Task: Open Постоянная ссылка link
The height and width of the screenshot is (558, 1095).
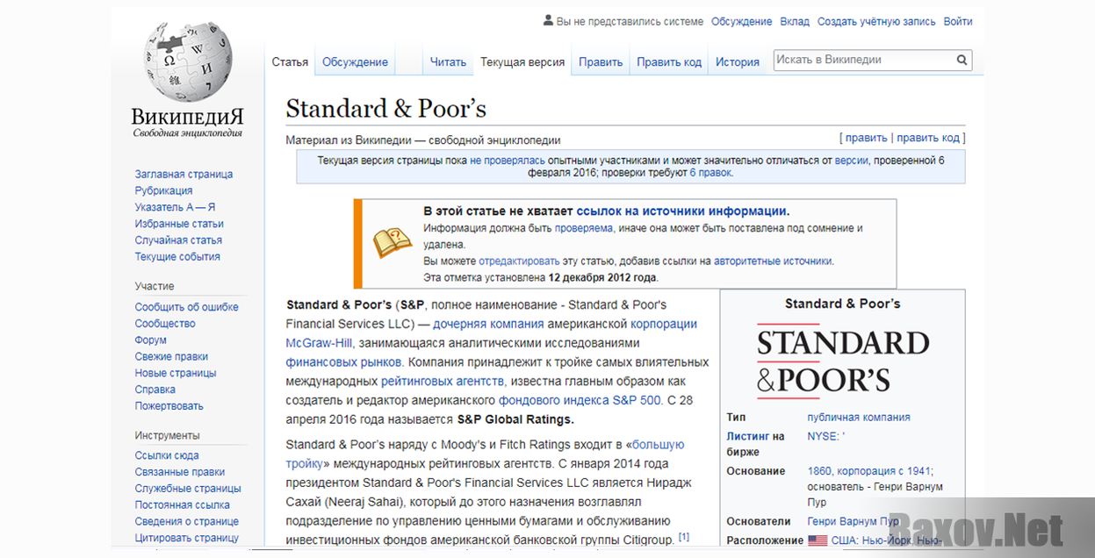Action: point(183,505)
